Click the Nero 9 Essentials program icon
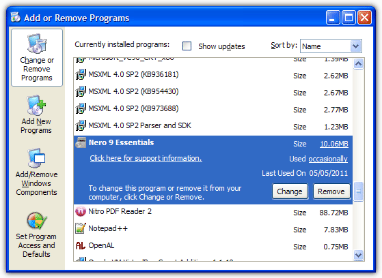 click(81, 142)
